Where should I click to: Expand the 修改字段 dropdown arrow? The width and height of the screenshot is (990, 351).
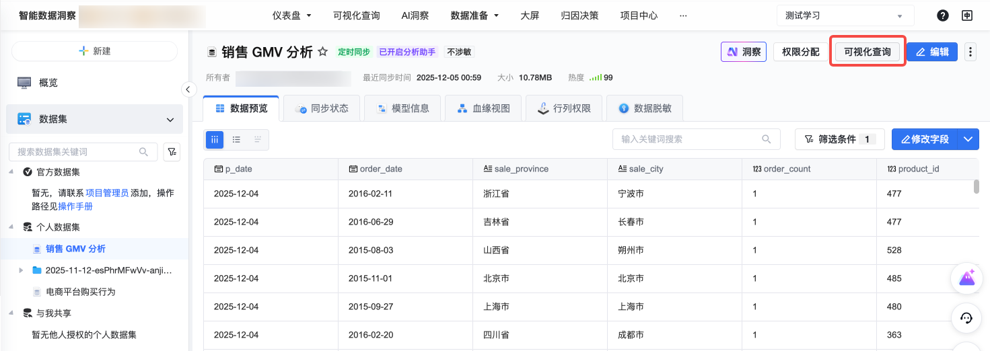[x=968, y=139]
